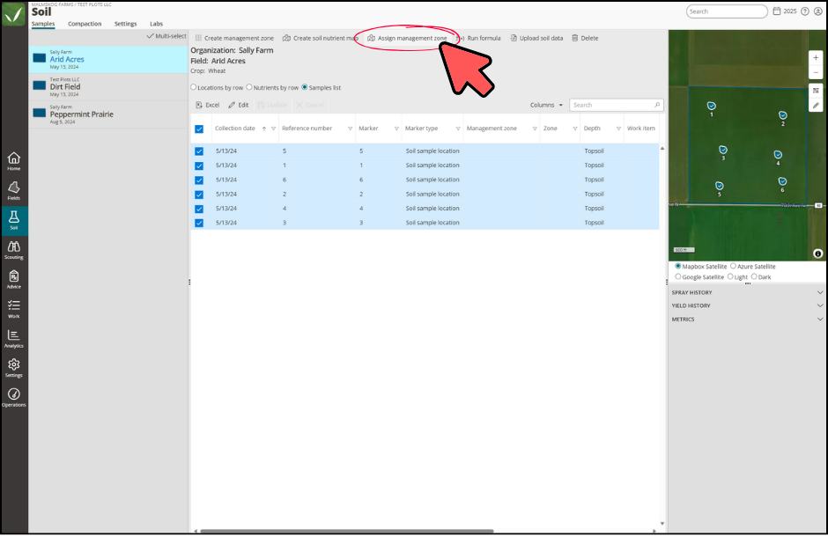
Task: Open the user account icon
Action: (x=818, y=11)
